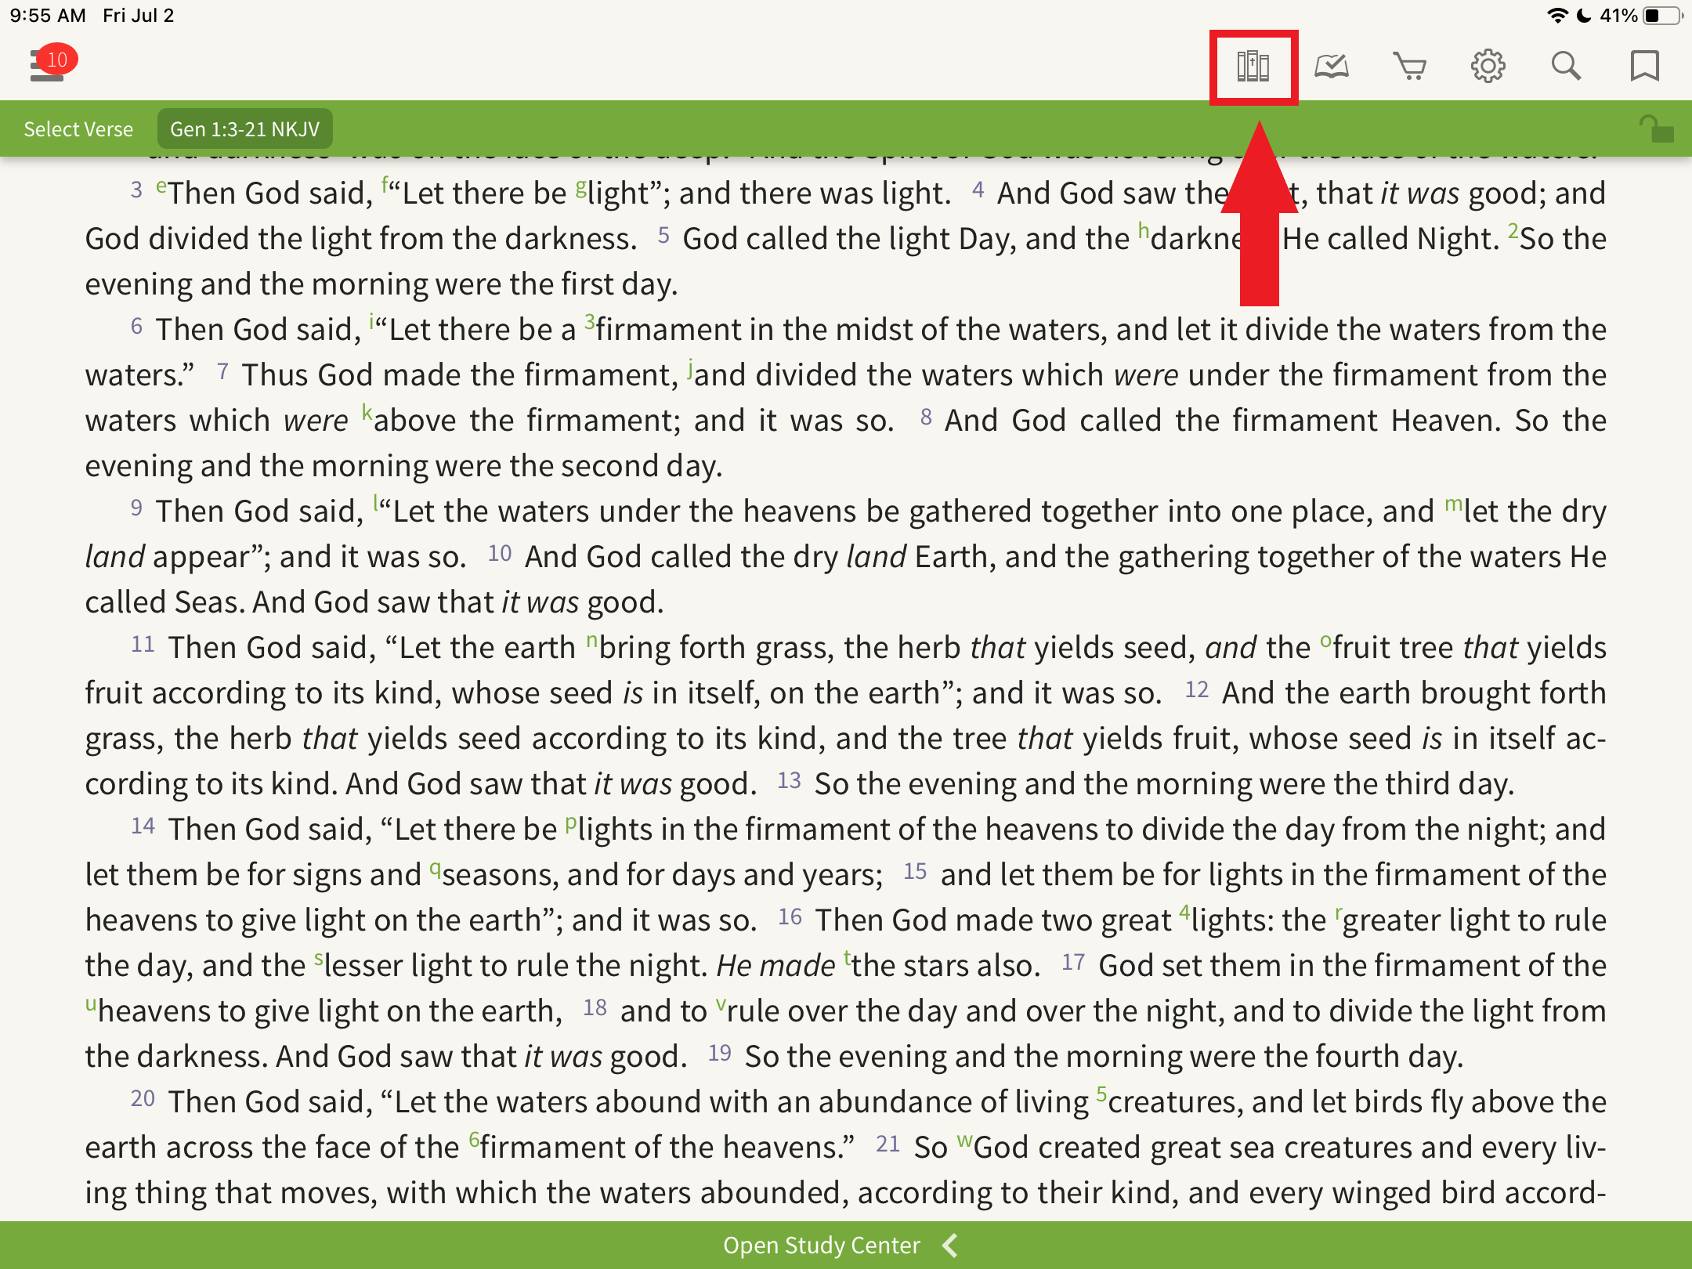This screenshot has height=1269, width=1692.
Task: Tap the 9:55 AM clock
Action: coord(47,16)
